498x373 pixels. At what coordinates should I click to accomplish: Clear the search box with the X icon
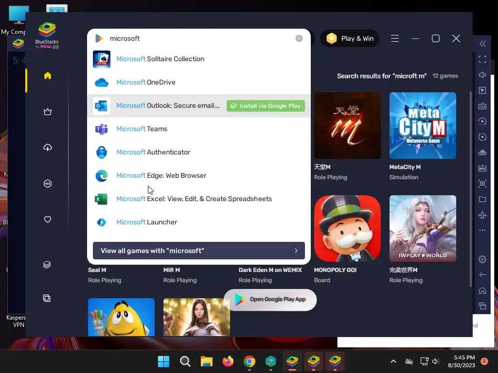click(299, 38)
